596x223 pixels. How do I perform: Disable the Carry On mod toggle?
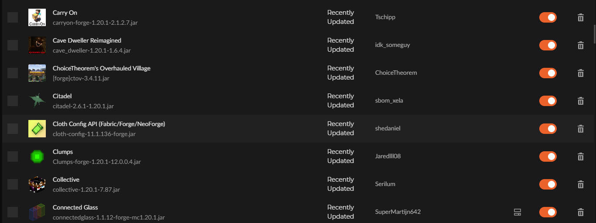pyautogui.click(x=548, y=17)
